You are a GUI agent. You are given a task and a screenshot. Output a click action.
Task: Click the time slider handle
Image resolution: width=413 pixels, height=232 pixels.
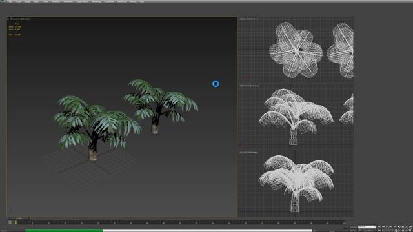pyautogui.click(x=19, y=218)
